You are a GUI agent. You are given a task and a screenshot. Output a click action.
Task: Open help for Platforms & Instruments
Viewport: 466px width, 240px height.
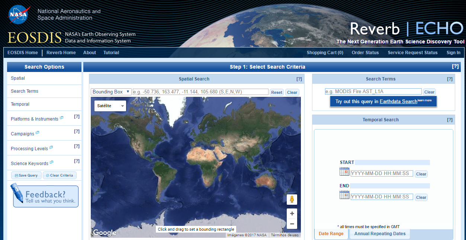point(77,116)
